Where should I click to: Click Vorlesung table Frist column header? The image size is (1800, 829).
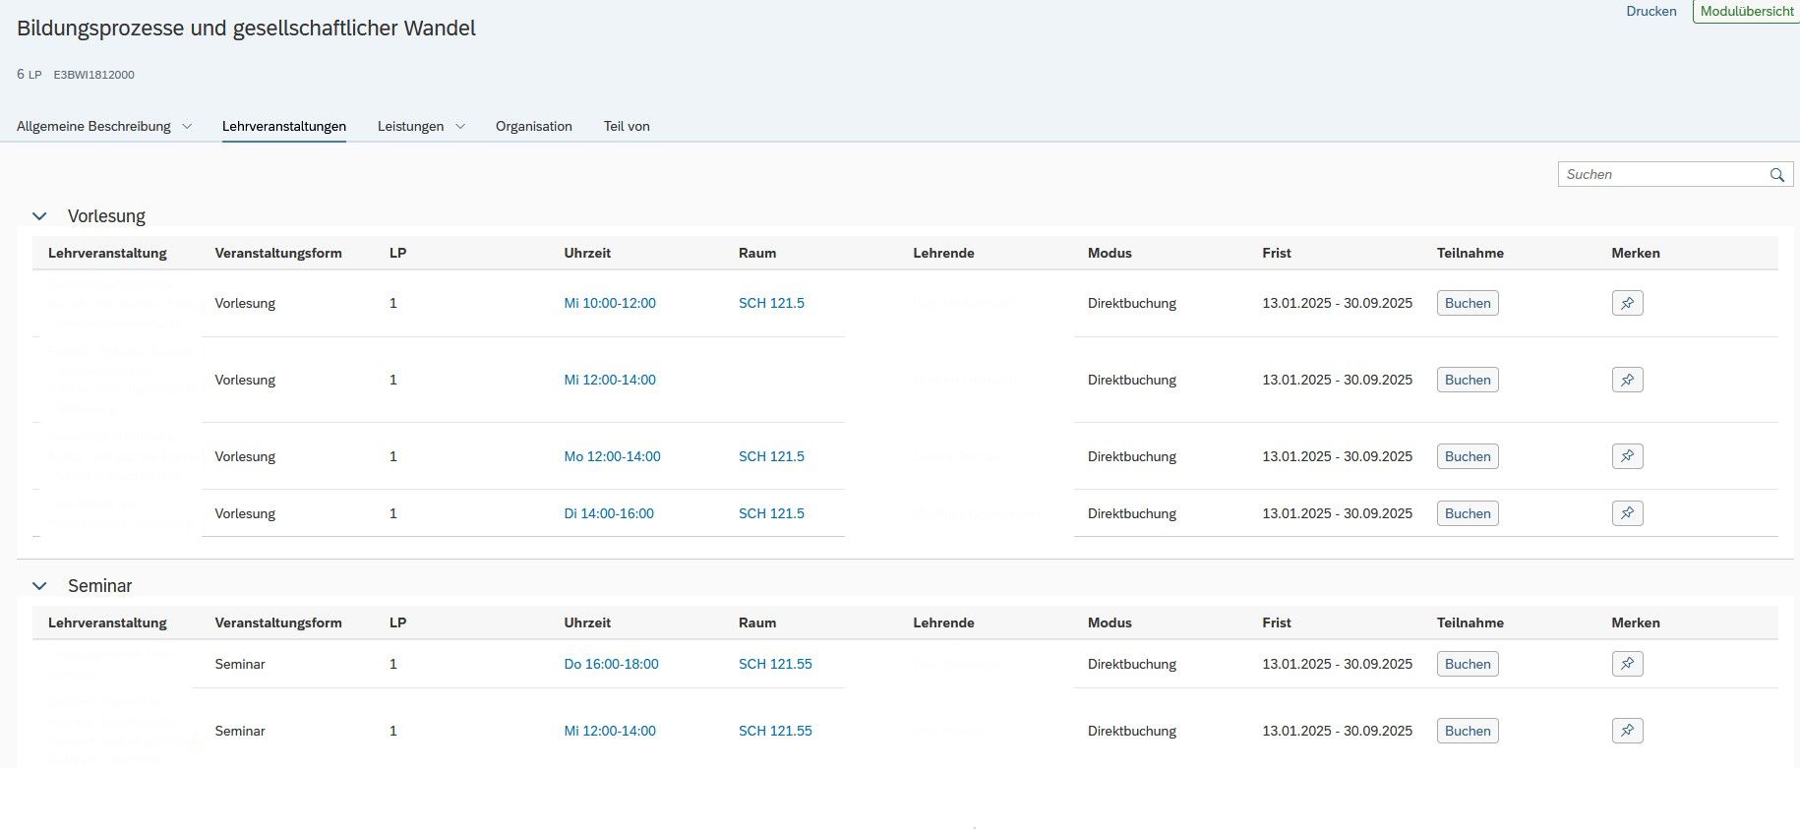coord(1277,253)
